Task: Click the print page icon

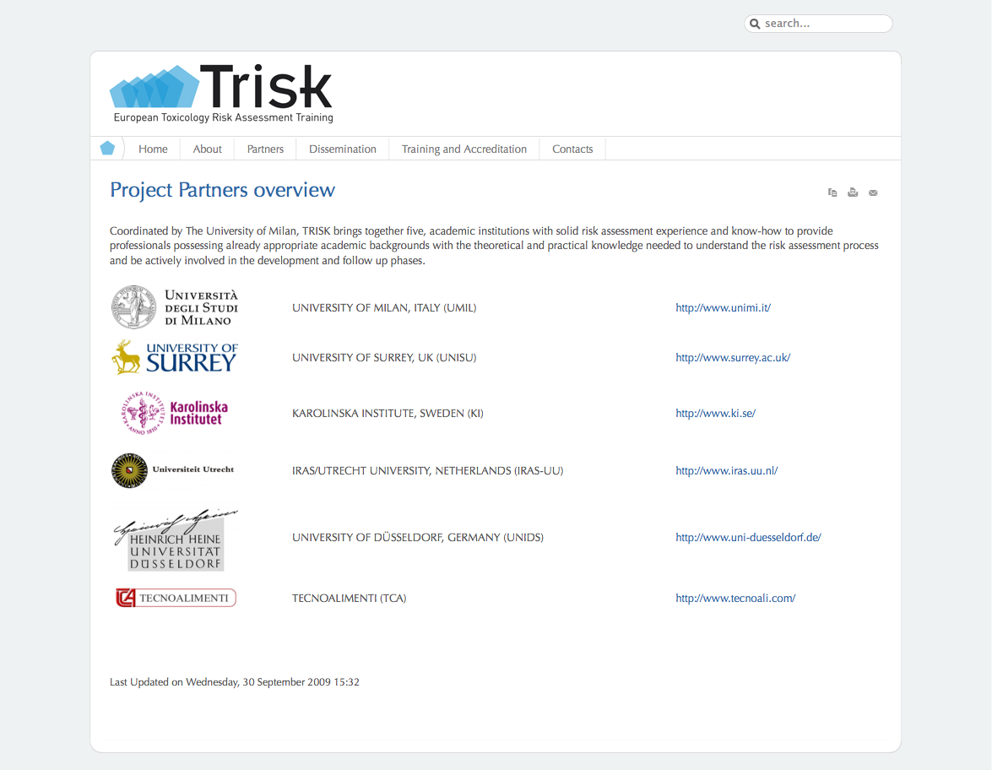Action: point(853,192)
